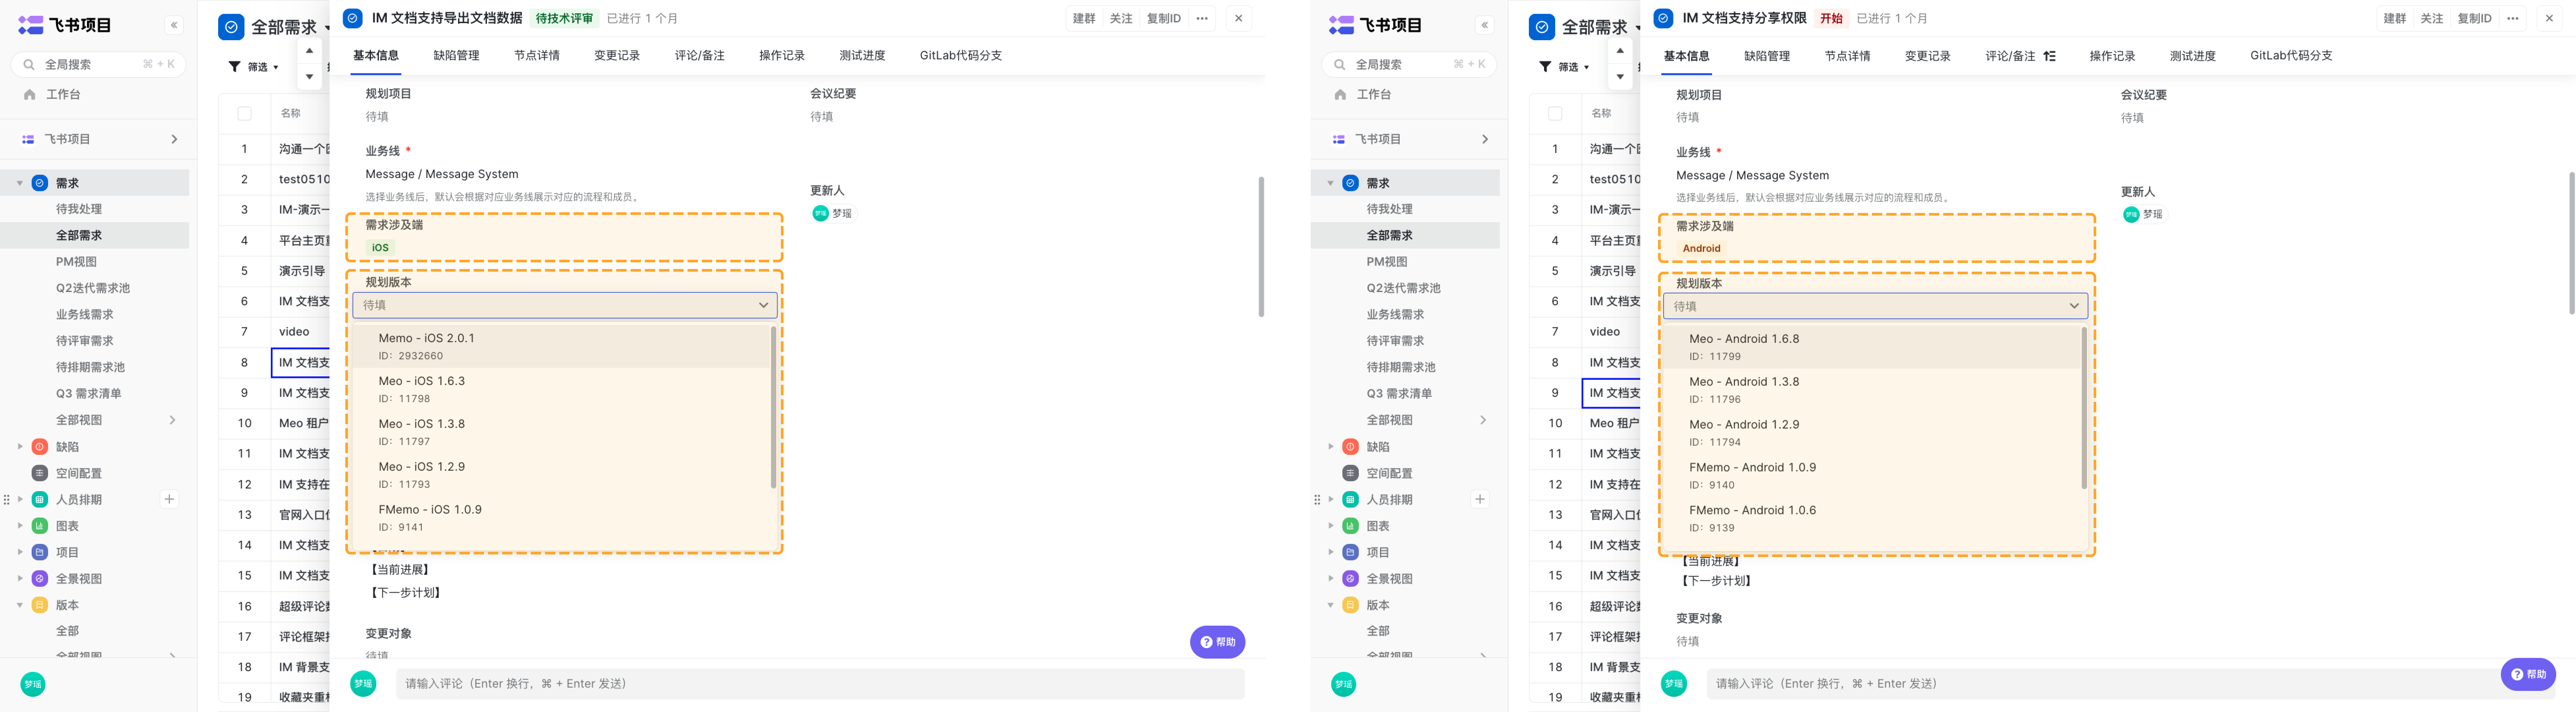Image resolution: width=2576 pixels, height=712 pixels.
Task: Click the 空间配置 icon in the iOS window sidebar
Action: (x=40, y=473)
